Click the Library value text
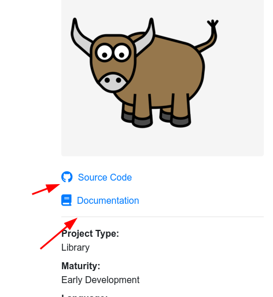This screenshot has height=297, width=273. tap(75, 248)
